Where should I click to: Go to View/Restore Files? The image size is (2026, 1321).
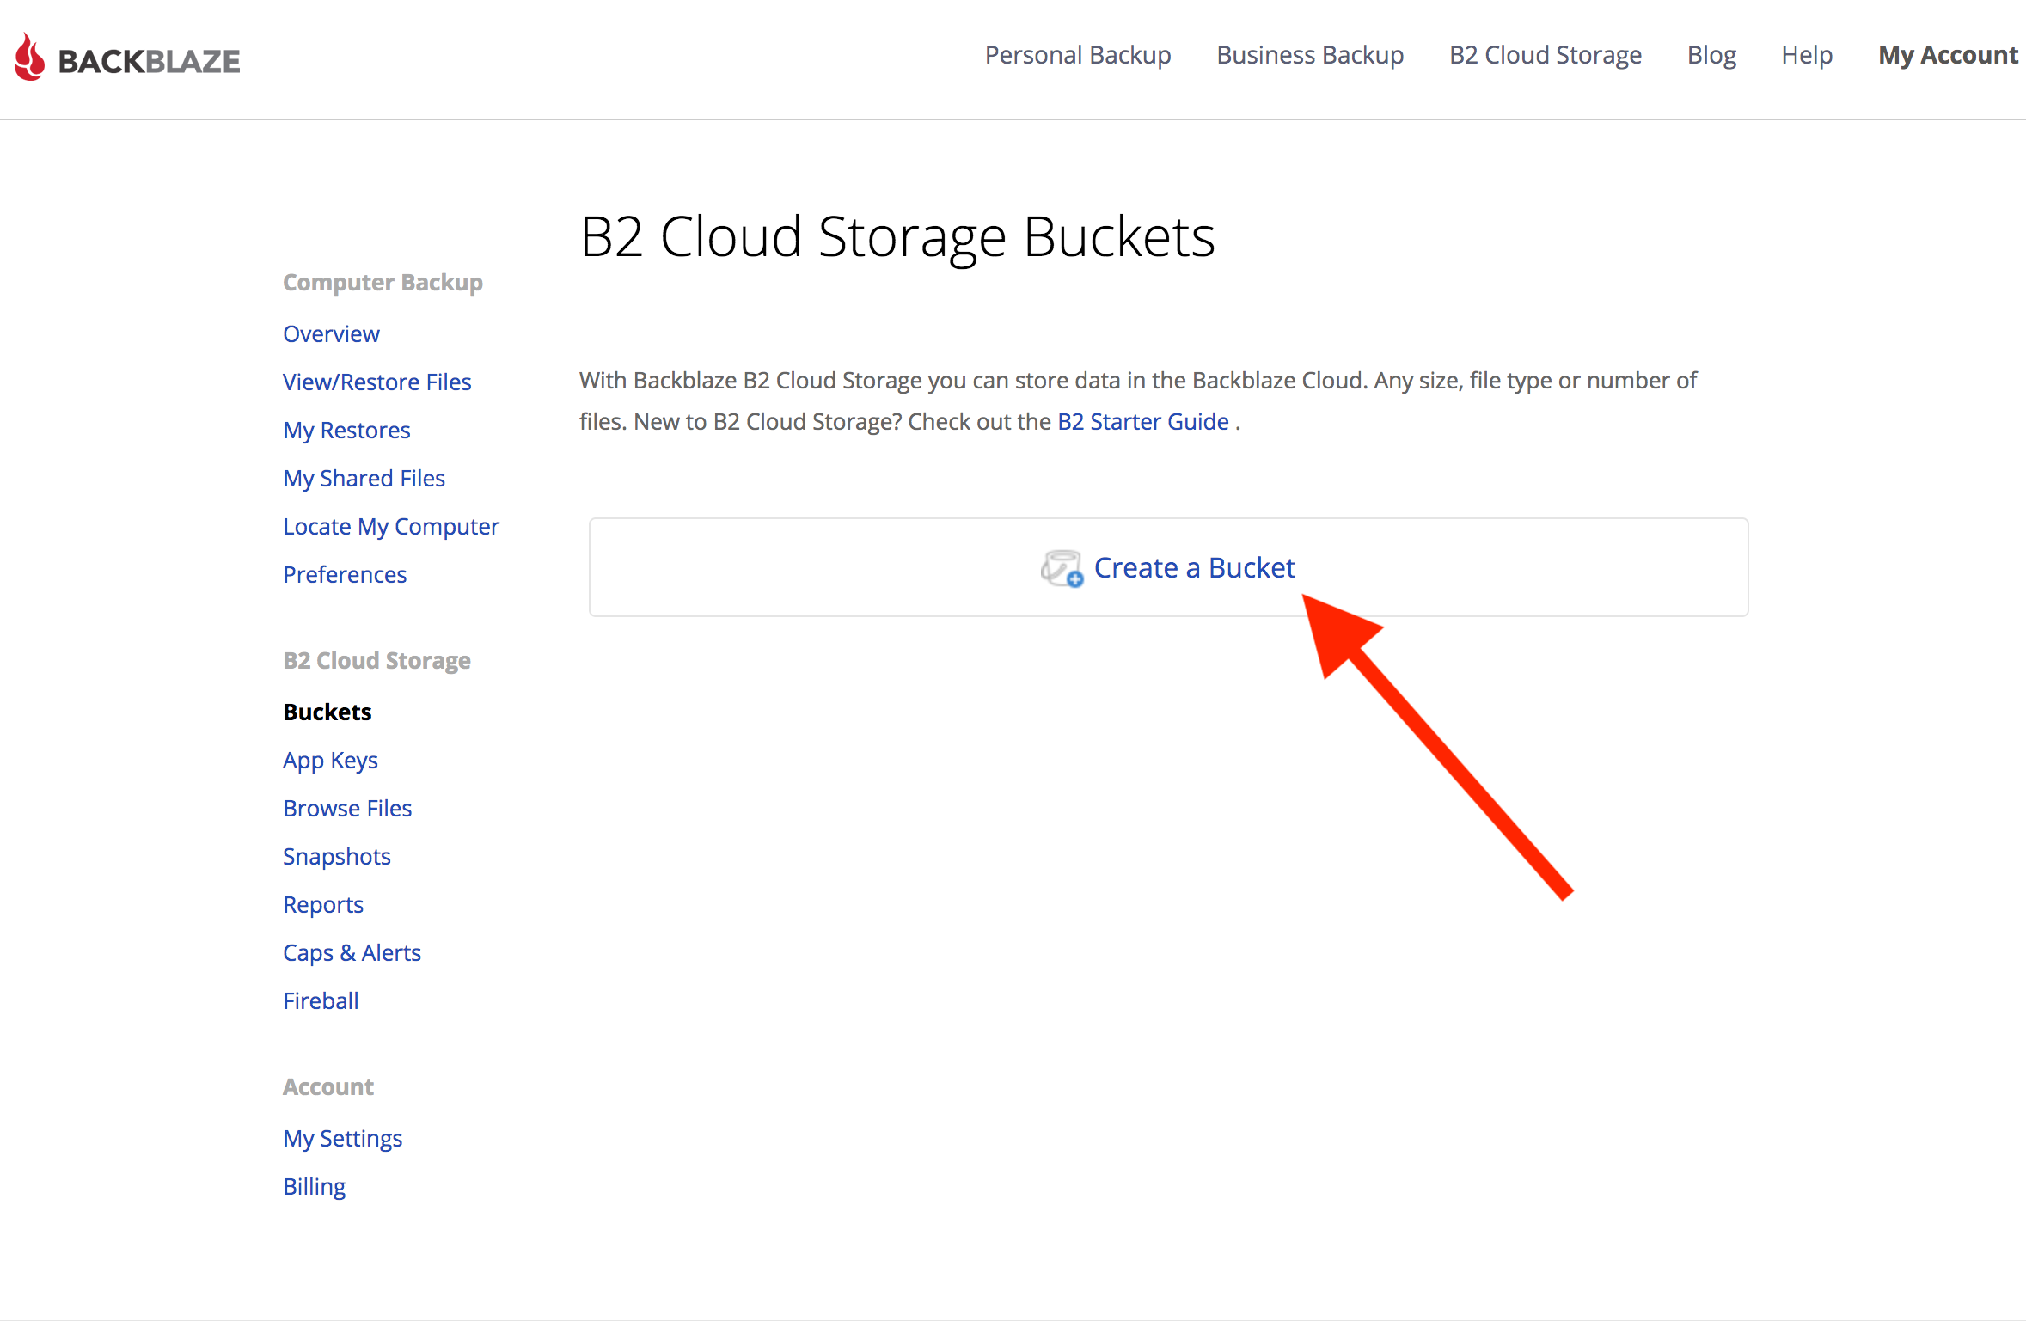point(377,382)
